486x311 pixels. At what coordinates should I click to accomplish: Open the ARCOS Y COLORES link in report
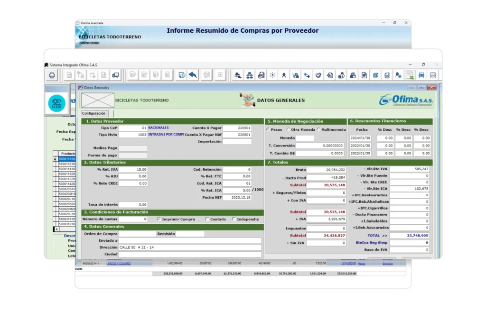point(119,264)
